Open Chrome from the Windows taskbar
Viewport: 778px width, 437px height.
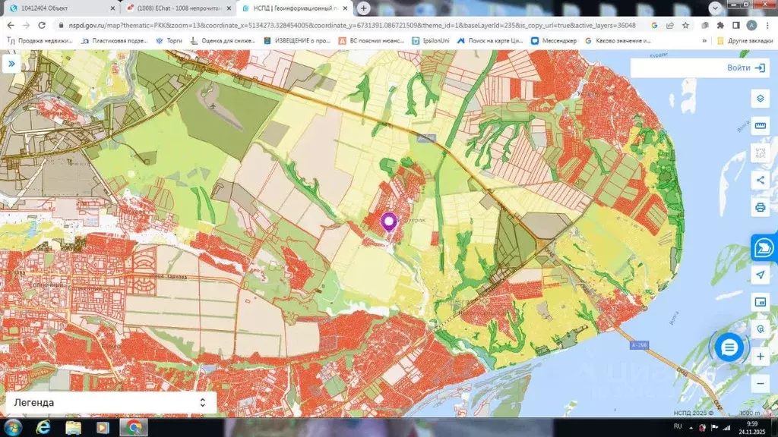134,427
